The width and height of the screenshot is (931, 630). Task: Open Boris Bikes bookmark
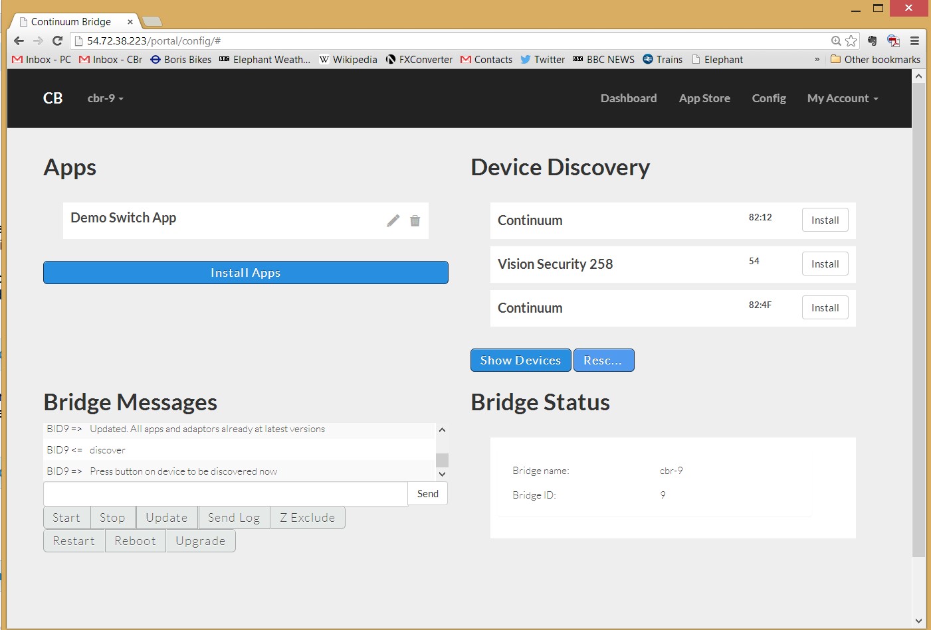tap(181, 59)
